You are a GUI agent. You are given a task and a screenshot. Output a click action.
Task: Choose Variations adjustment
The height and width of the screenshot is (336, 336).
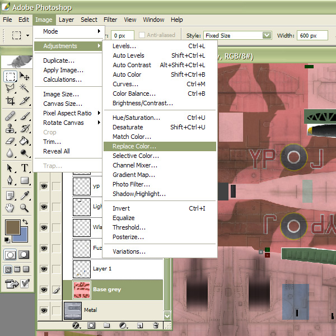click(x=160, y=251)
